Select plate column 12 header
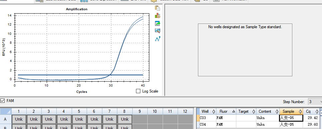This screenshot has height=129, width=322. [x=185, y=111]
